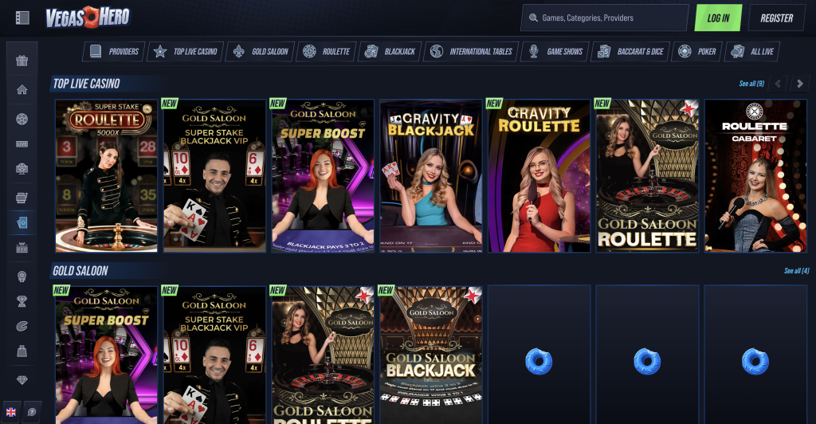The height and width of the screenshot is (424, 816).
Task: Click the Register button
Action: 776,18
